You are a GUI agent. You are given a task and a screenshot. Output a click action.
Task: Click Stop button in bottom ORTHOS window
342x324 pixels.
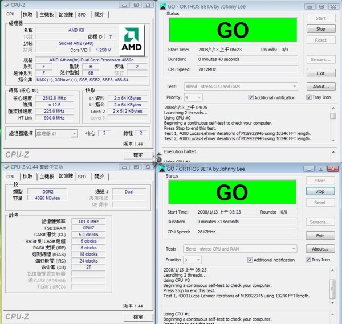[320, 191]
